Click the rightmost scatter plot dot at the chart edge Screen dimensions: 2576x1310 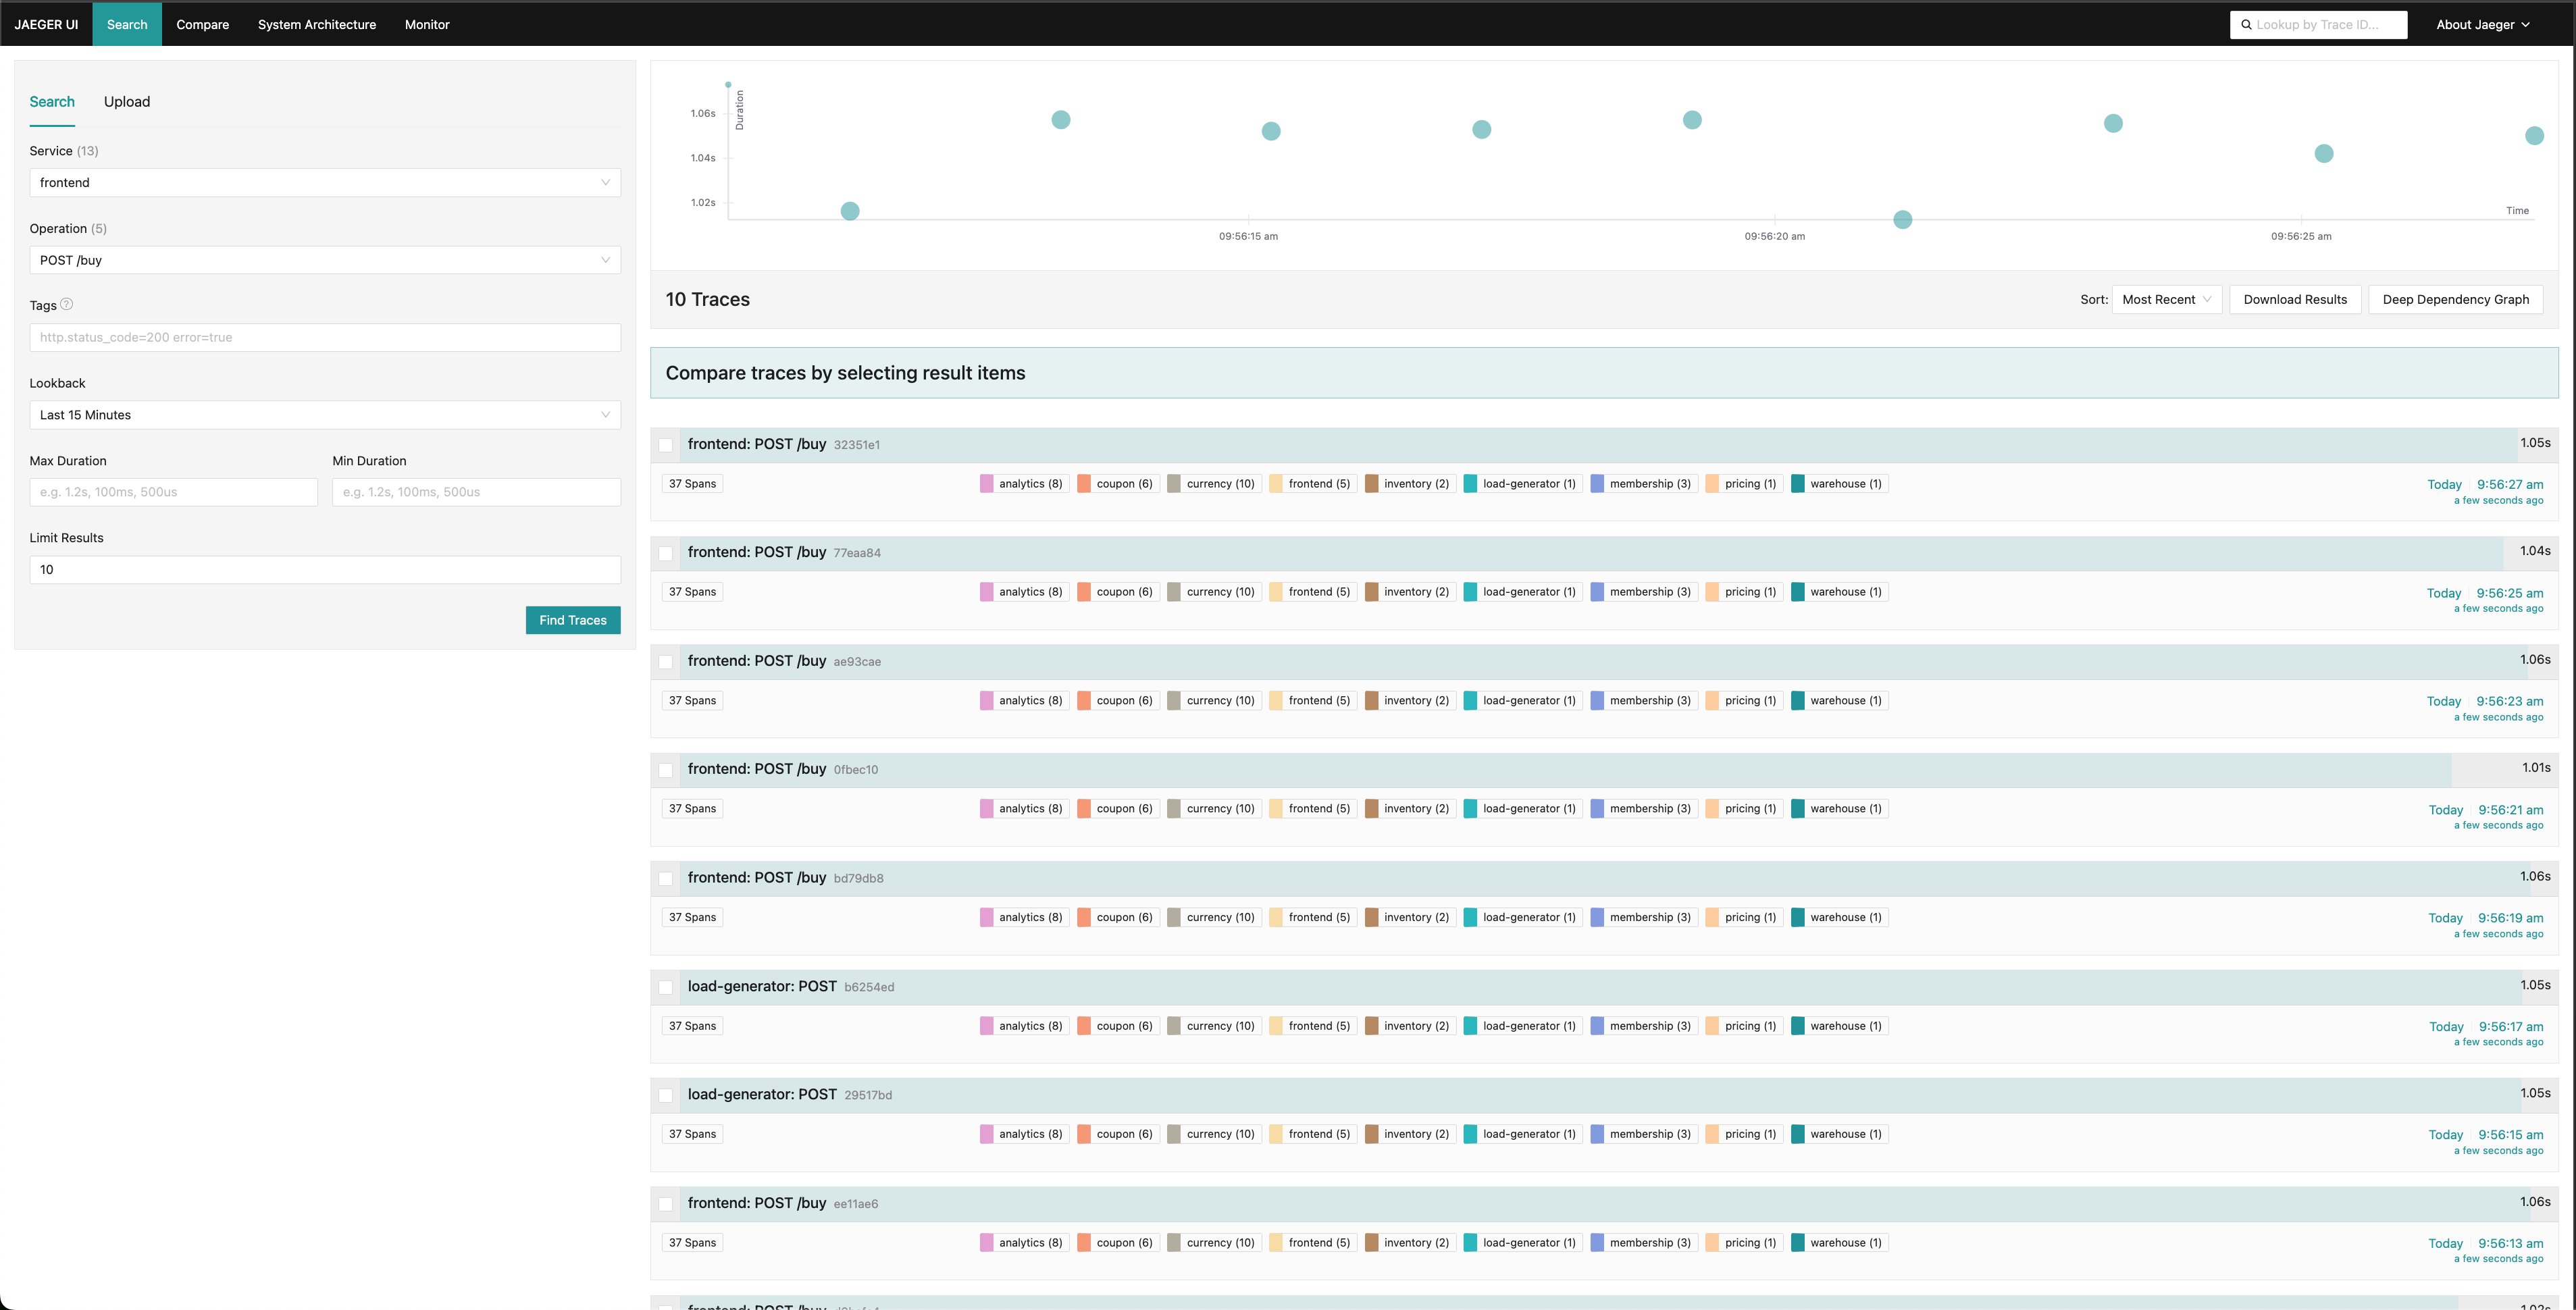[2534, 135]
